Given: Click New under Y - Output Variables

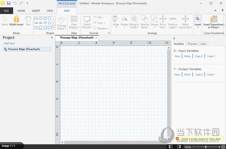Looking at the screenshot, I should point(177,74).
